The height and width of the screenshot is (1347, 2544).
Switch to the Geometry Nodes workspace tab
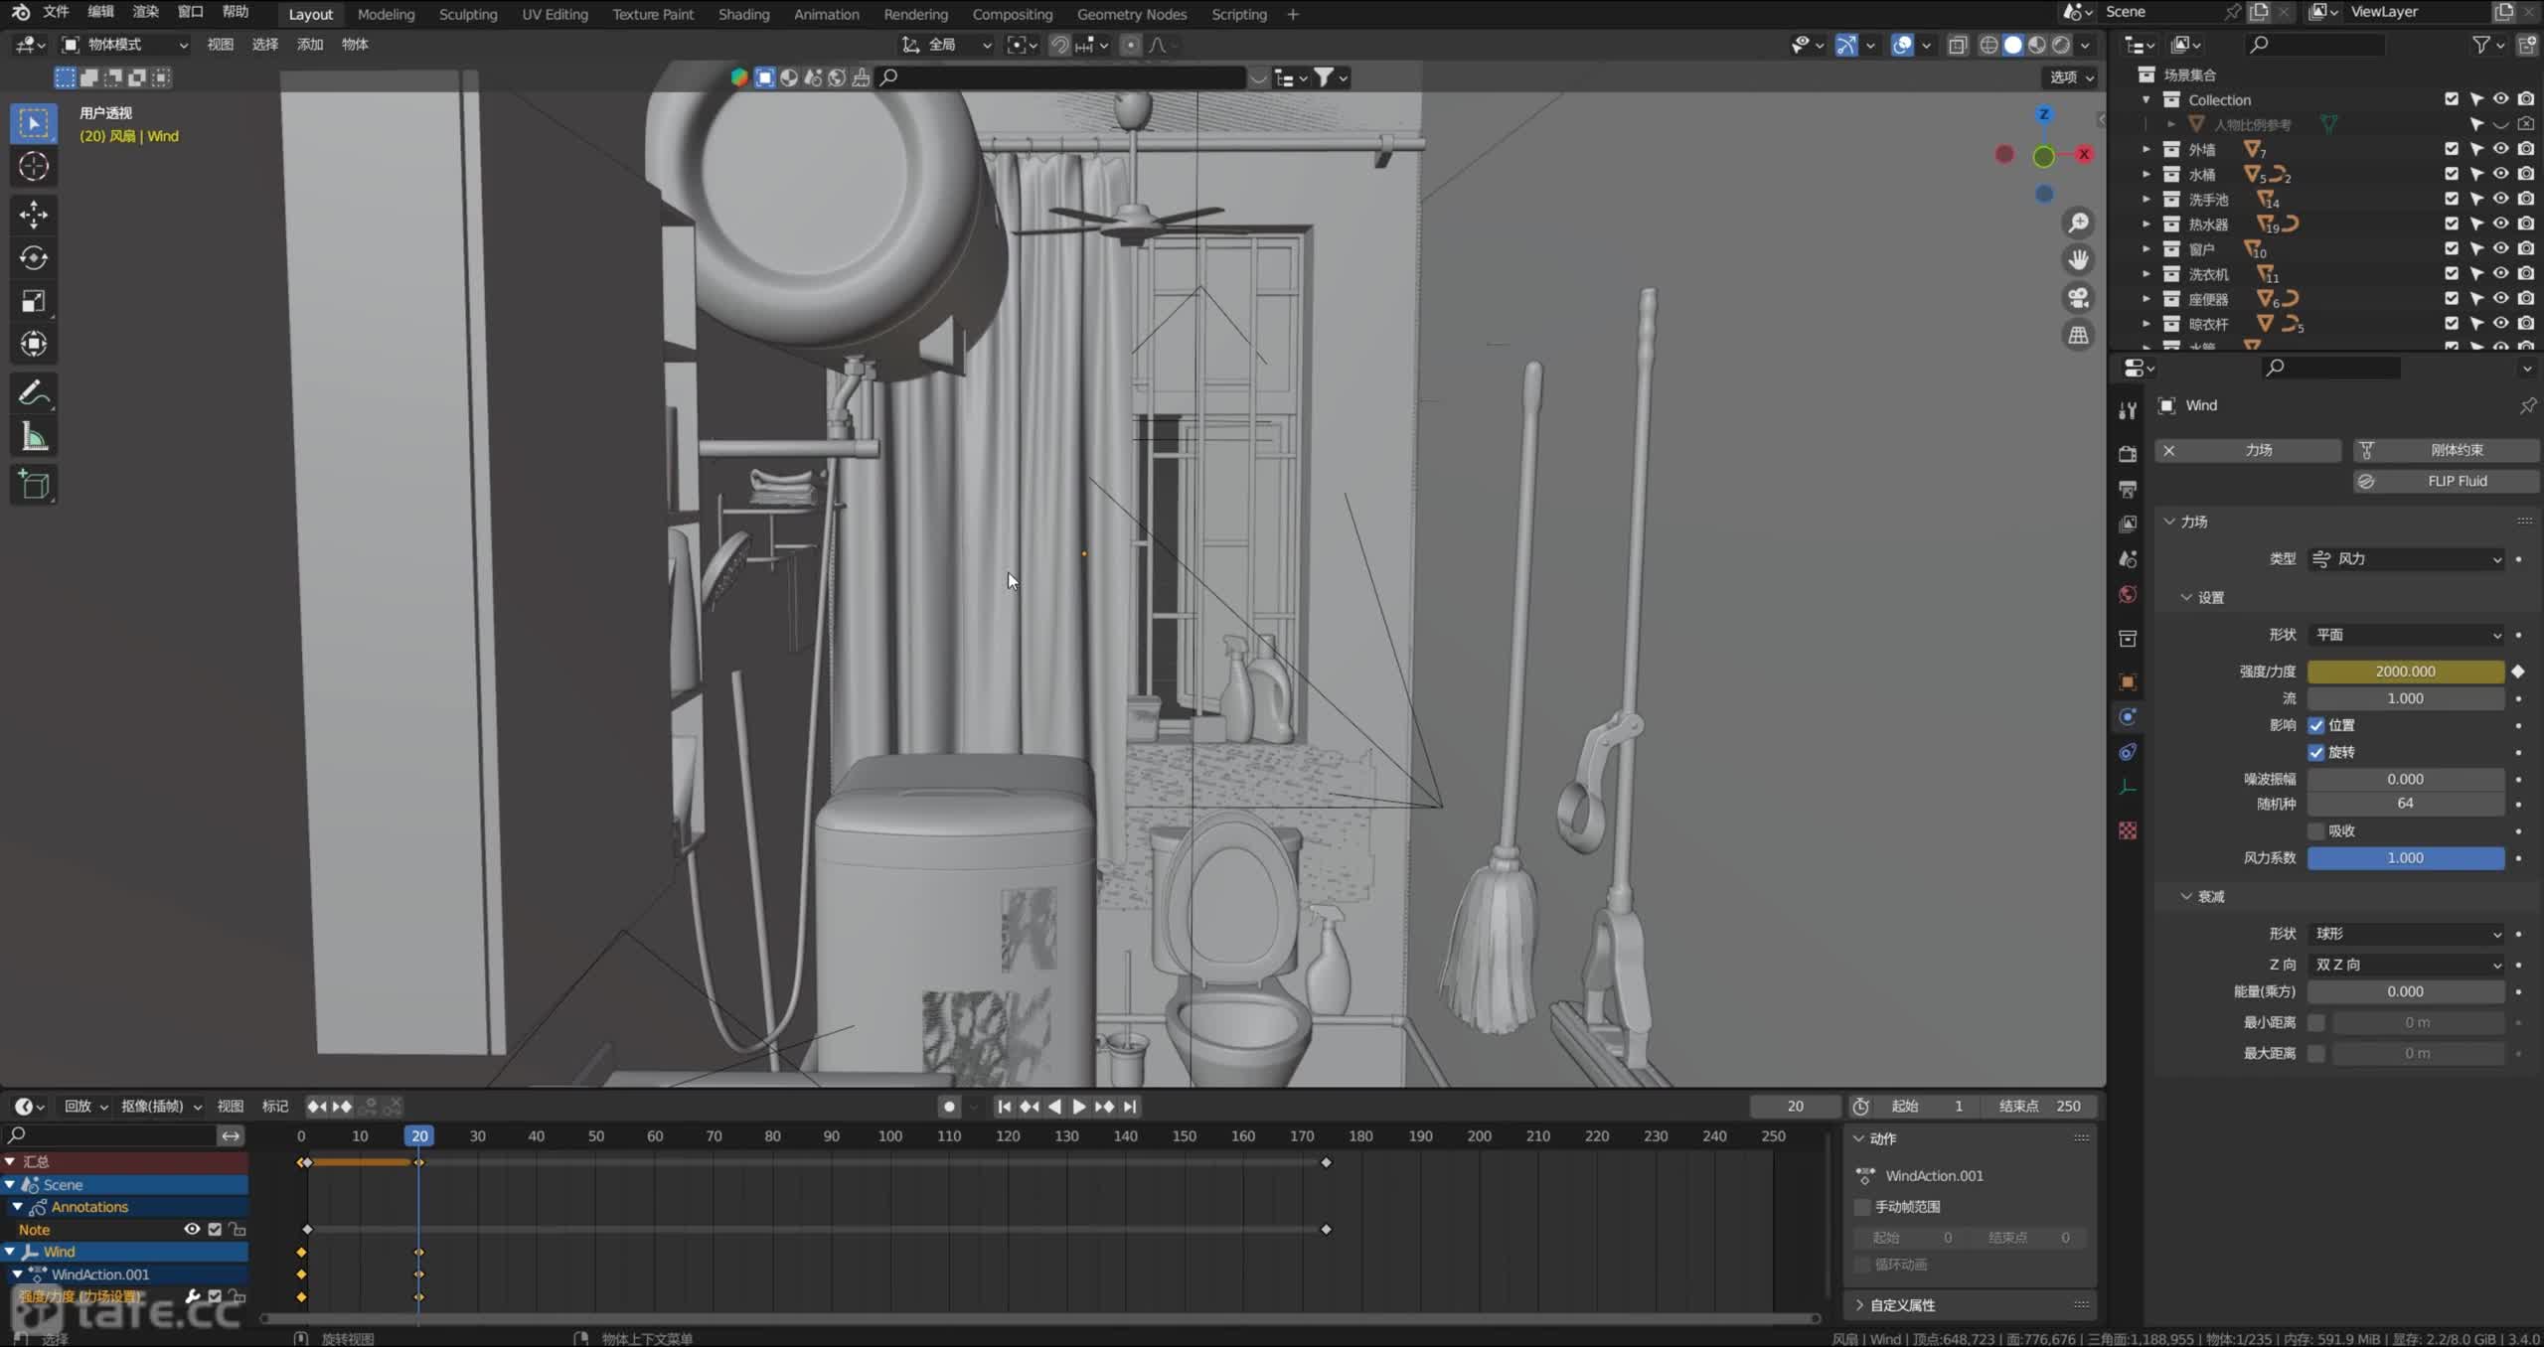1131,14
